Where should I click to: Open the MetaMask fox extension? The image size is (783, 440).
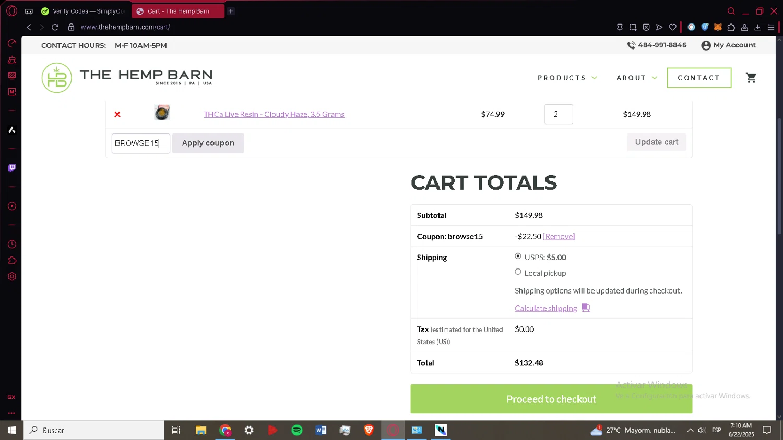pos(718,27)
